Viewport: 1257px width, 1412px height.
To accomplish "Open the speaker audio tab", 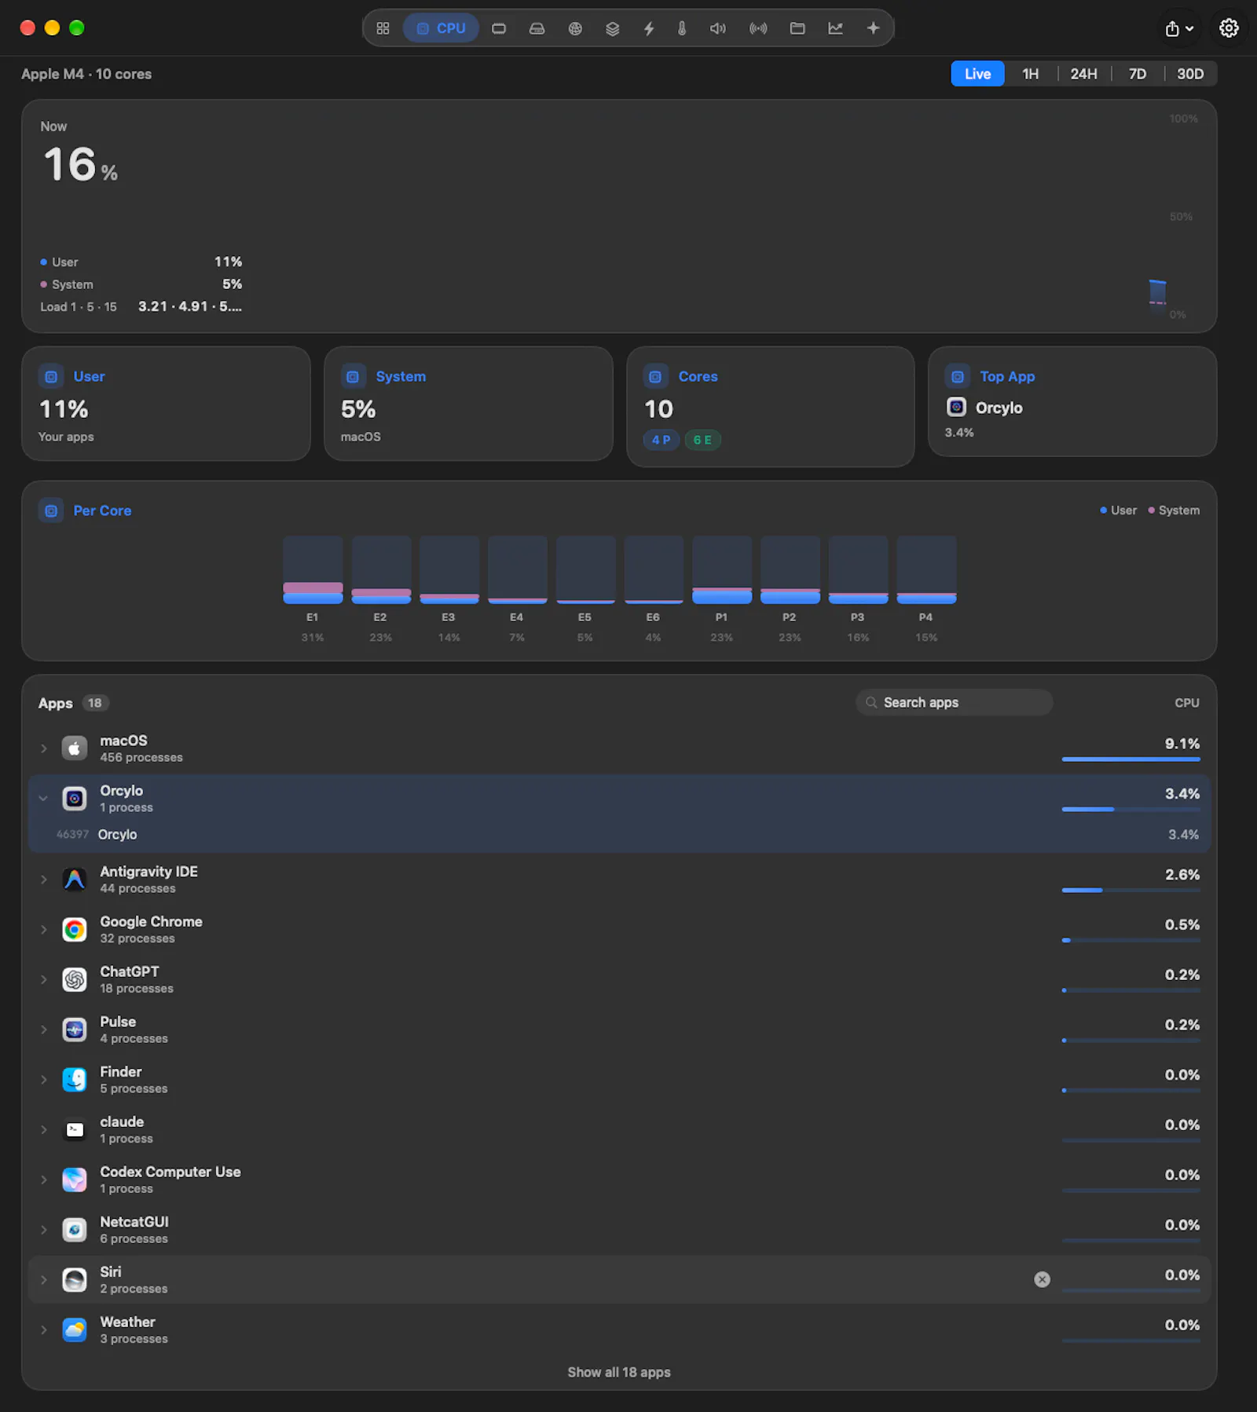I will click(718, 28).
